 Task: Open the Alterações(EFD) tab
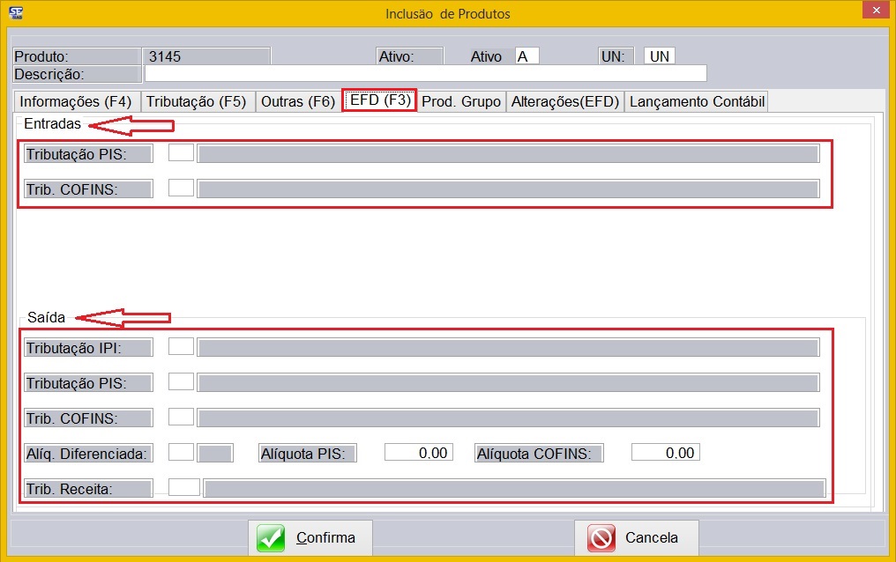[565, 101]
